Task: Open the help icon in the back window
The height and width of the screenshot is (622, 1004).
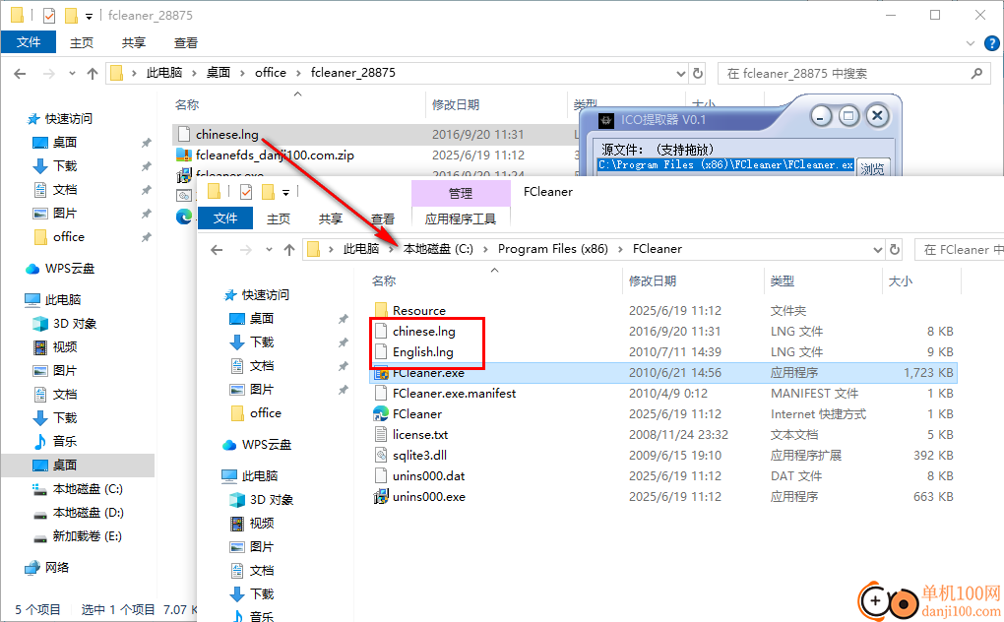Action: point(991,43)
